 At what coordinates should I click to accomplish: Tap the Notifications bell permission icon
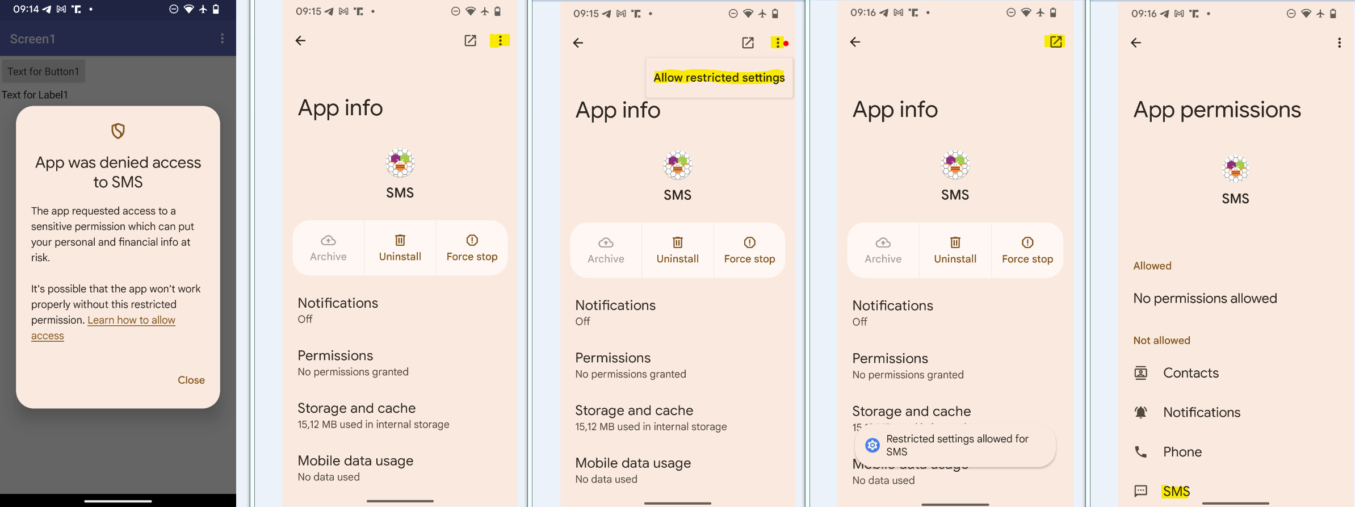point(1140,412)
